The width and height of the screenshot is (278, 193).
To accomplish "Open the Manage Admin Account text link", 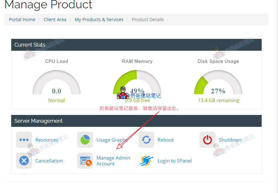I will point(113,161).
